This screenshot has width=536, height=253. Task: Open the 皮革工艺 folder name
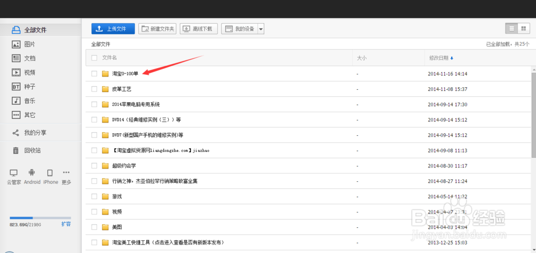click(122, 89)
